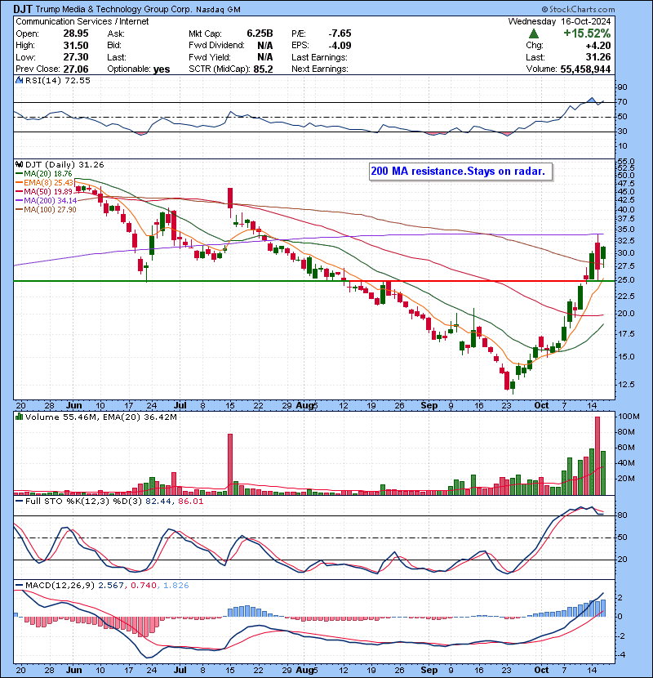Click the company name Trump Media & Technology Group Corp.
653x678 pixels.
point(113,10)
